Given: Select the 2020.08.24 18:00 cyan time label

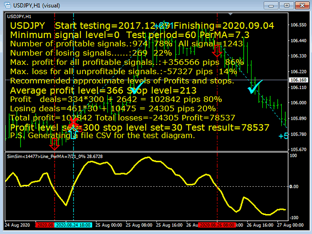Looking at the screenshot, I should tap(73, 225).
